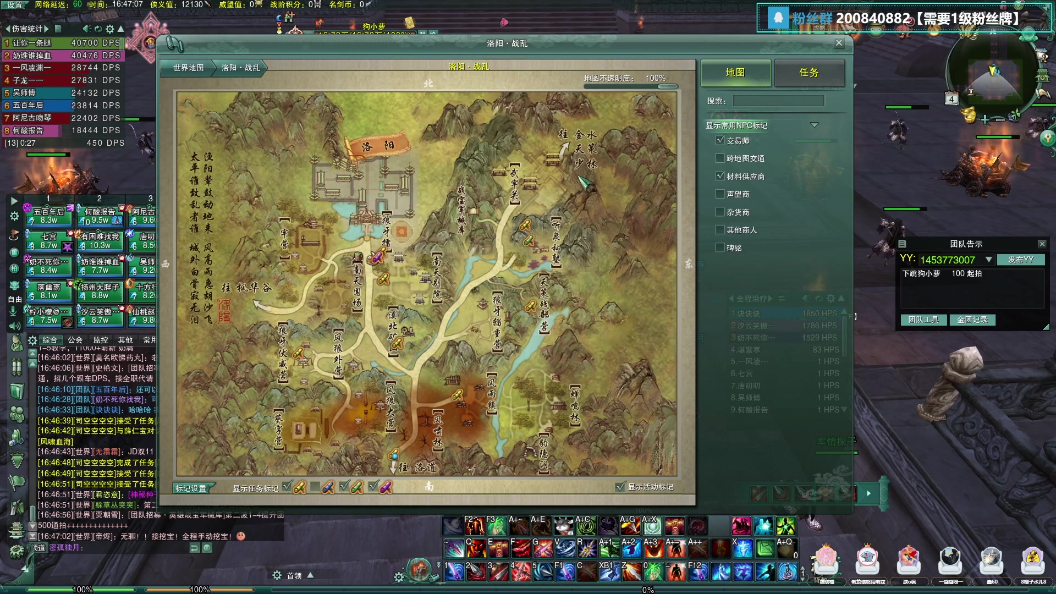
Task: Click the map scroll icon in title bar
Action: pyautogui.click(x=174, y=43)
